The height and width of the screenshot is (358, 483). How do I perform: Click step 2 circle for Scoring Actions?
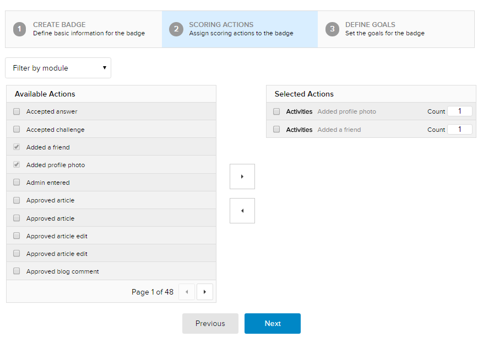pos(176,29)
